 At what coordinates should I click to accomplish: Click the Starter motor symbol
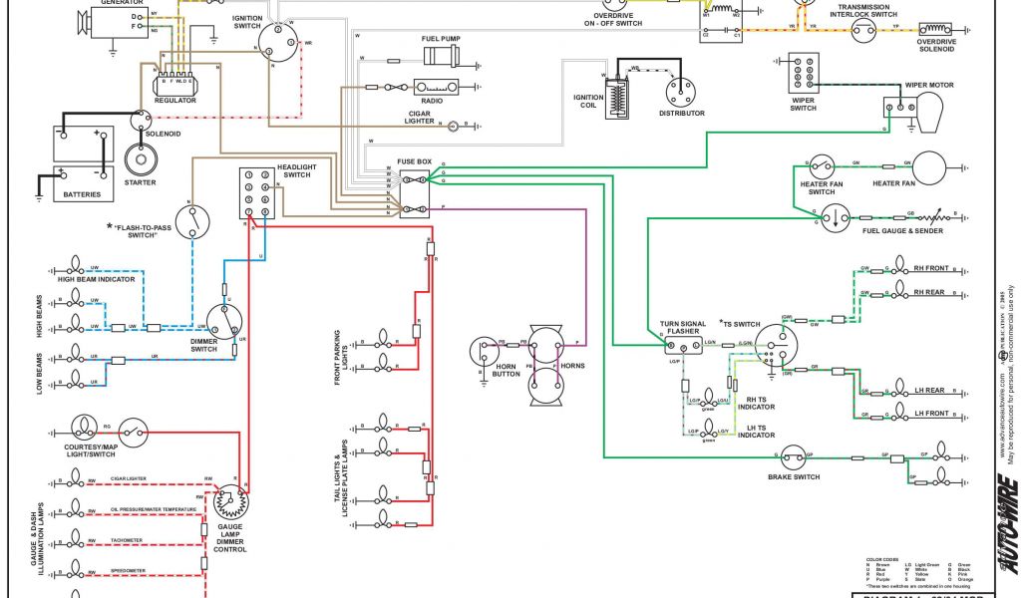click(x=139, y=160)
